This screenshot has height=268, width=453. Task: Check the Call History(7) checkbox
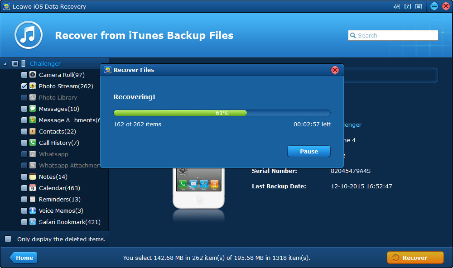pos(24,143)
